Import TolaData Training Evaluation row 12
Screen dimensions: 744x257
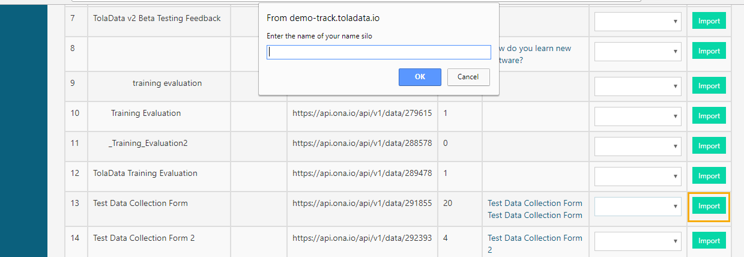pyautogui.click(x=709, y=176)
